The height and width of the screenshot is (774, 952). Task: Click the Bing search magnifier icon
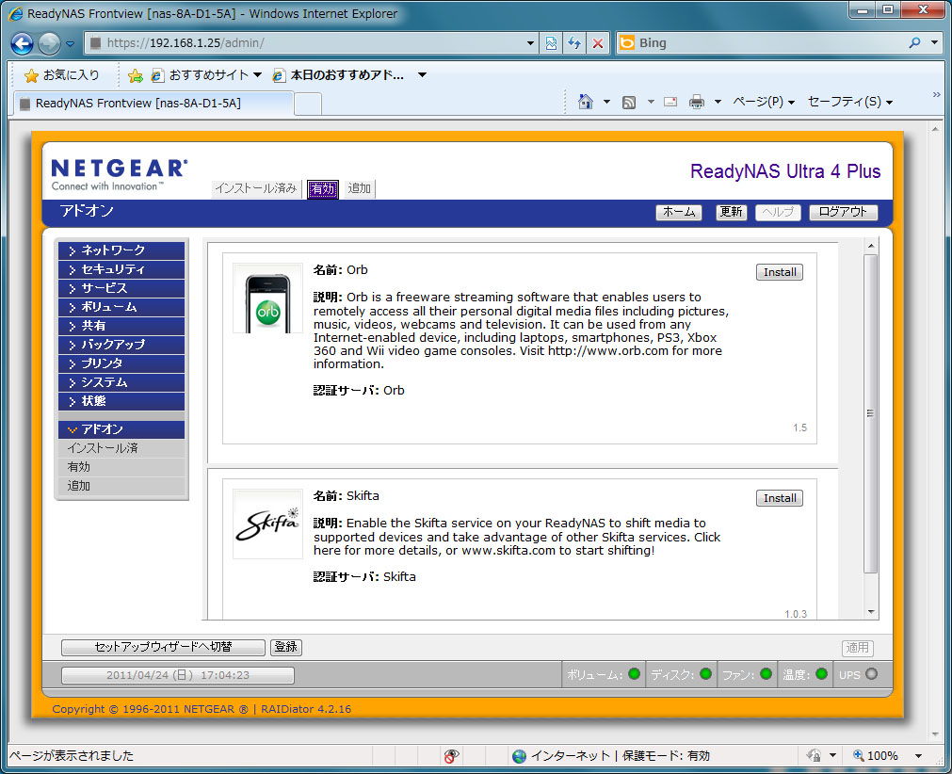coord(914,43)
